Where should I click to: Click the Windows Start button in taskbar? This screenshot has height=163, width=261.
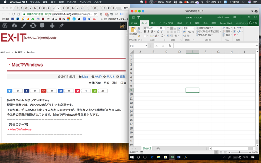click(x=132, y=157)
